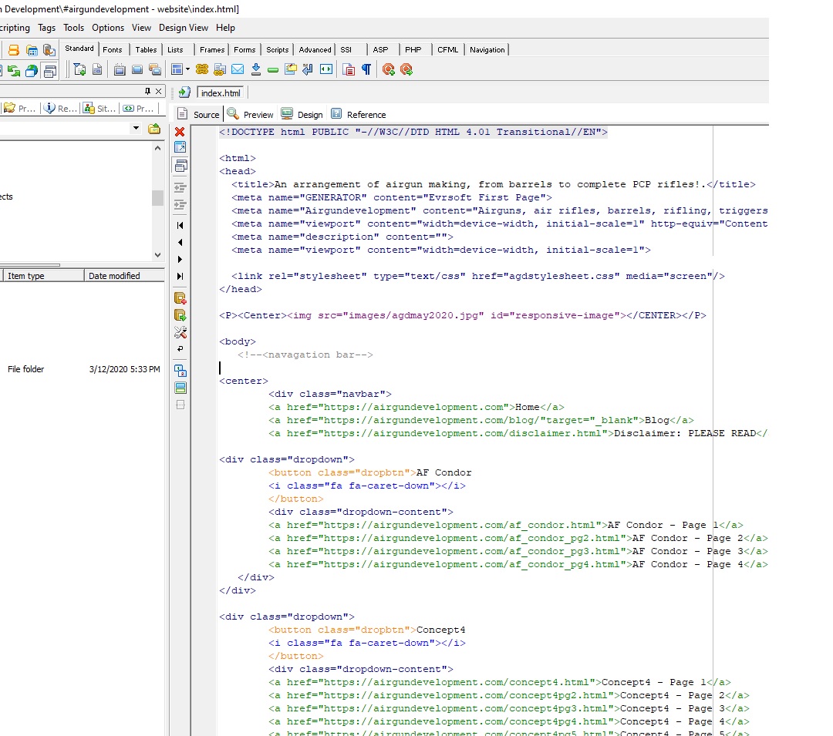The height and width of the screenshot is (736, 833).
Task: Click the down arrow of the folder tree scrollbar
Action: [x=157, y=255]
